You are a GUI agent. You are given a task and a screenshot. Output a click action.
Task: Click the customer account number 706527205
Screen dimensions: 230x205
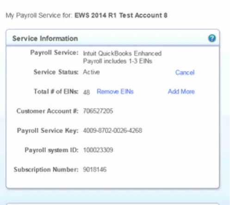click(x=98, y=111)
